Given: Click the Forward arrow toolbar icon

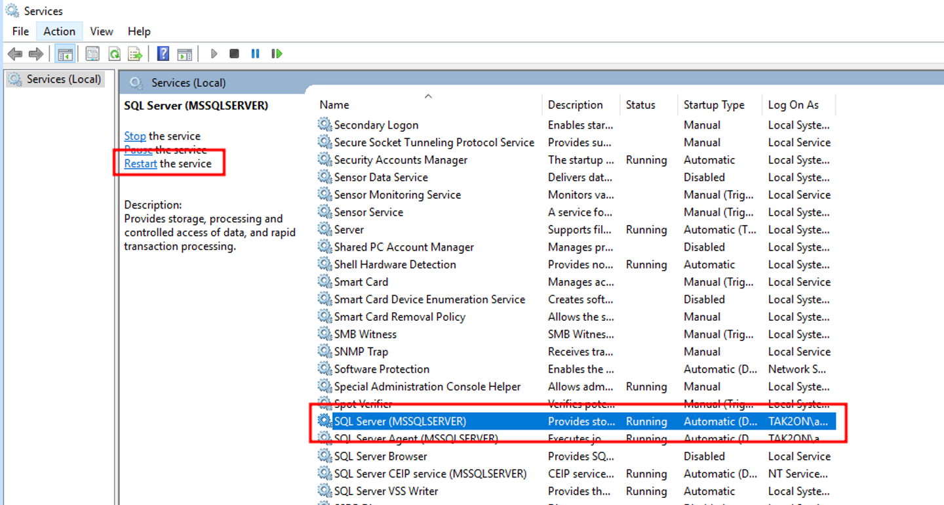Looking at the screenshot, I should [36, 54].
